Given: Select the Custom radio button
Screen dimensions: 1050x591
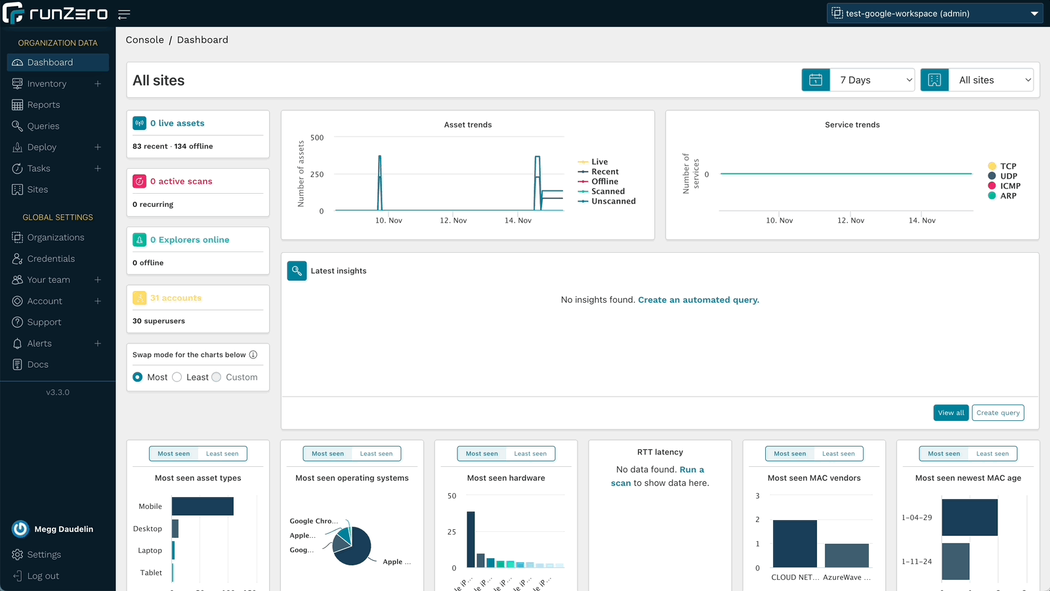Looking at the screenshot, I should 217,377.
